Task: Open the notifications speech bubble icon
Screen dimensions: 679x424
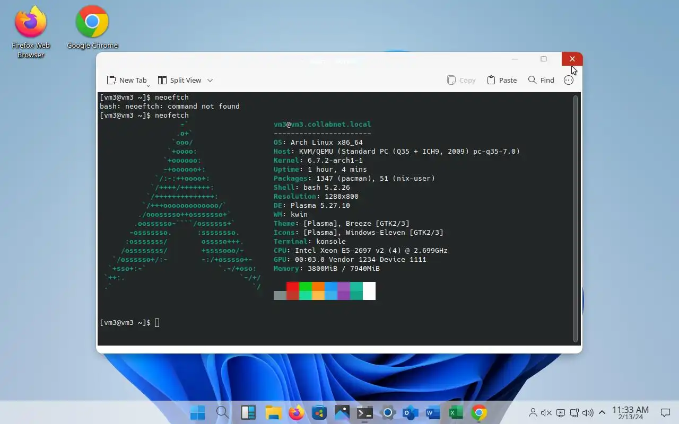Action: (x=665, y=412)
